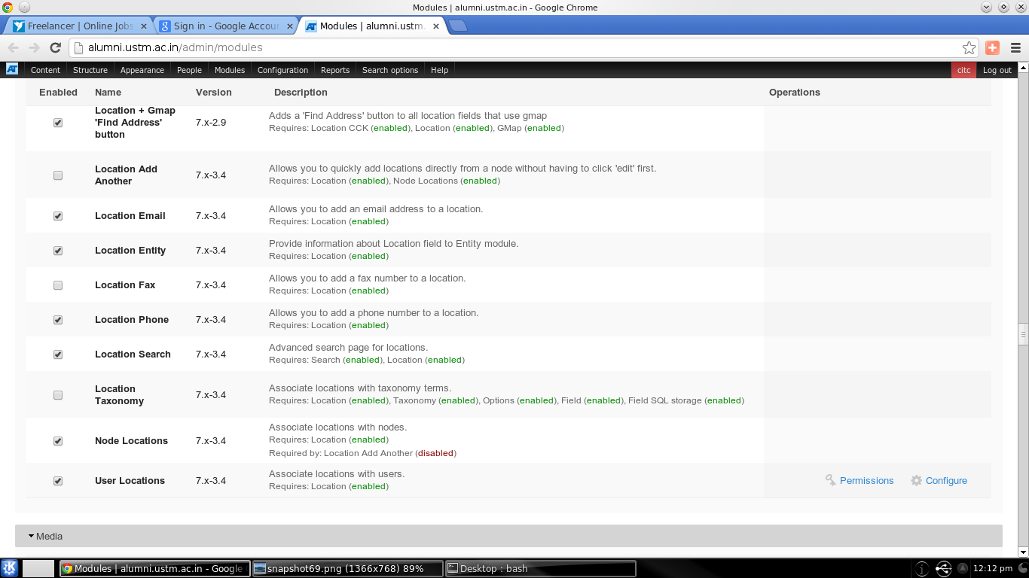Open the info notifications tray icon

tap(923, 568)
